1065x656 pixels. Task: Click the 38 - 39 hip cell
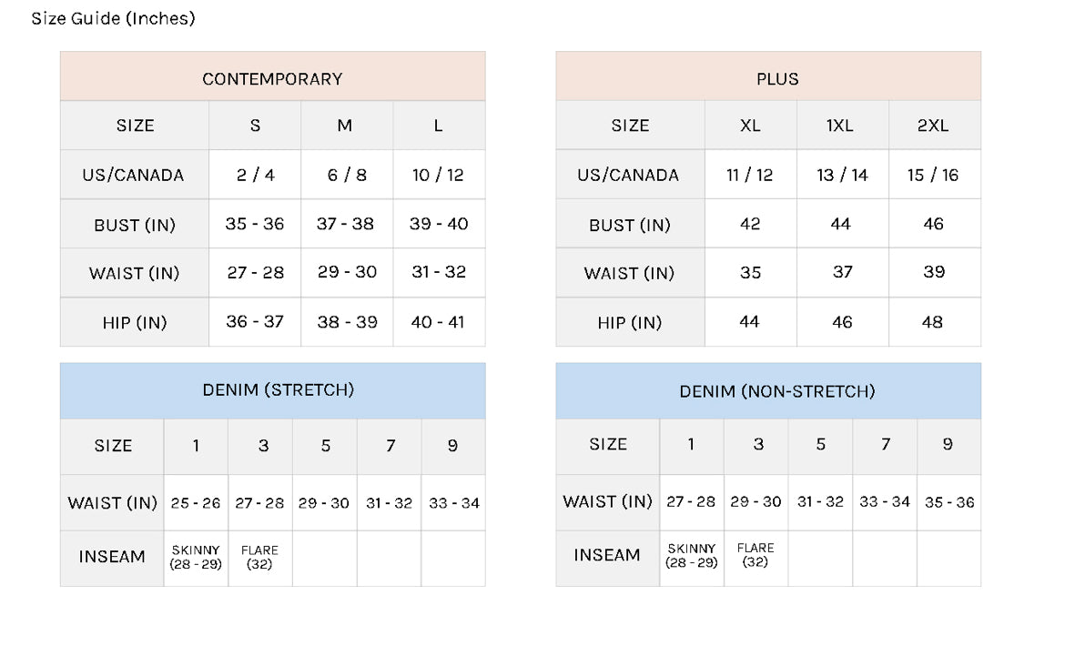point(346,322)
